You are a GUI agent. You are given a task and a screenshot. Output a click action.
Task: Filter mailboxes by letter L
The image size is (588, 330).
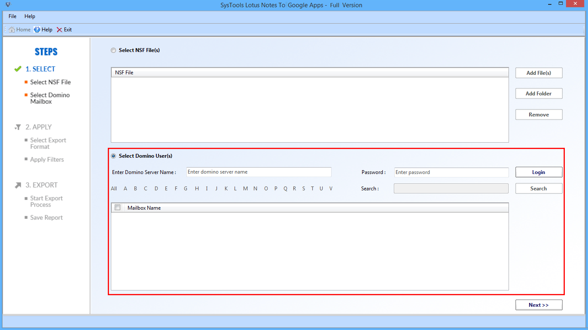[235, 189]
